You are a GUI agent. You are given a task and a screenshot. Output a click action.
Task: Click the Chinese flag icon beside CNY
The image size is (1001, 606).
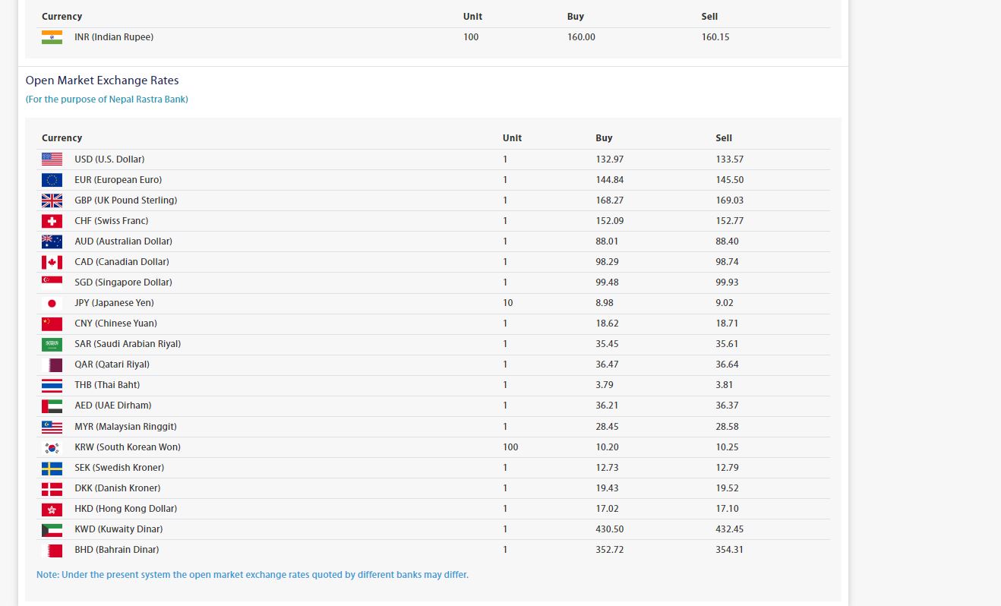pos(52,324)
